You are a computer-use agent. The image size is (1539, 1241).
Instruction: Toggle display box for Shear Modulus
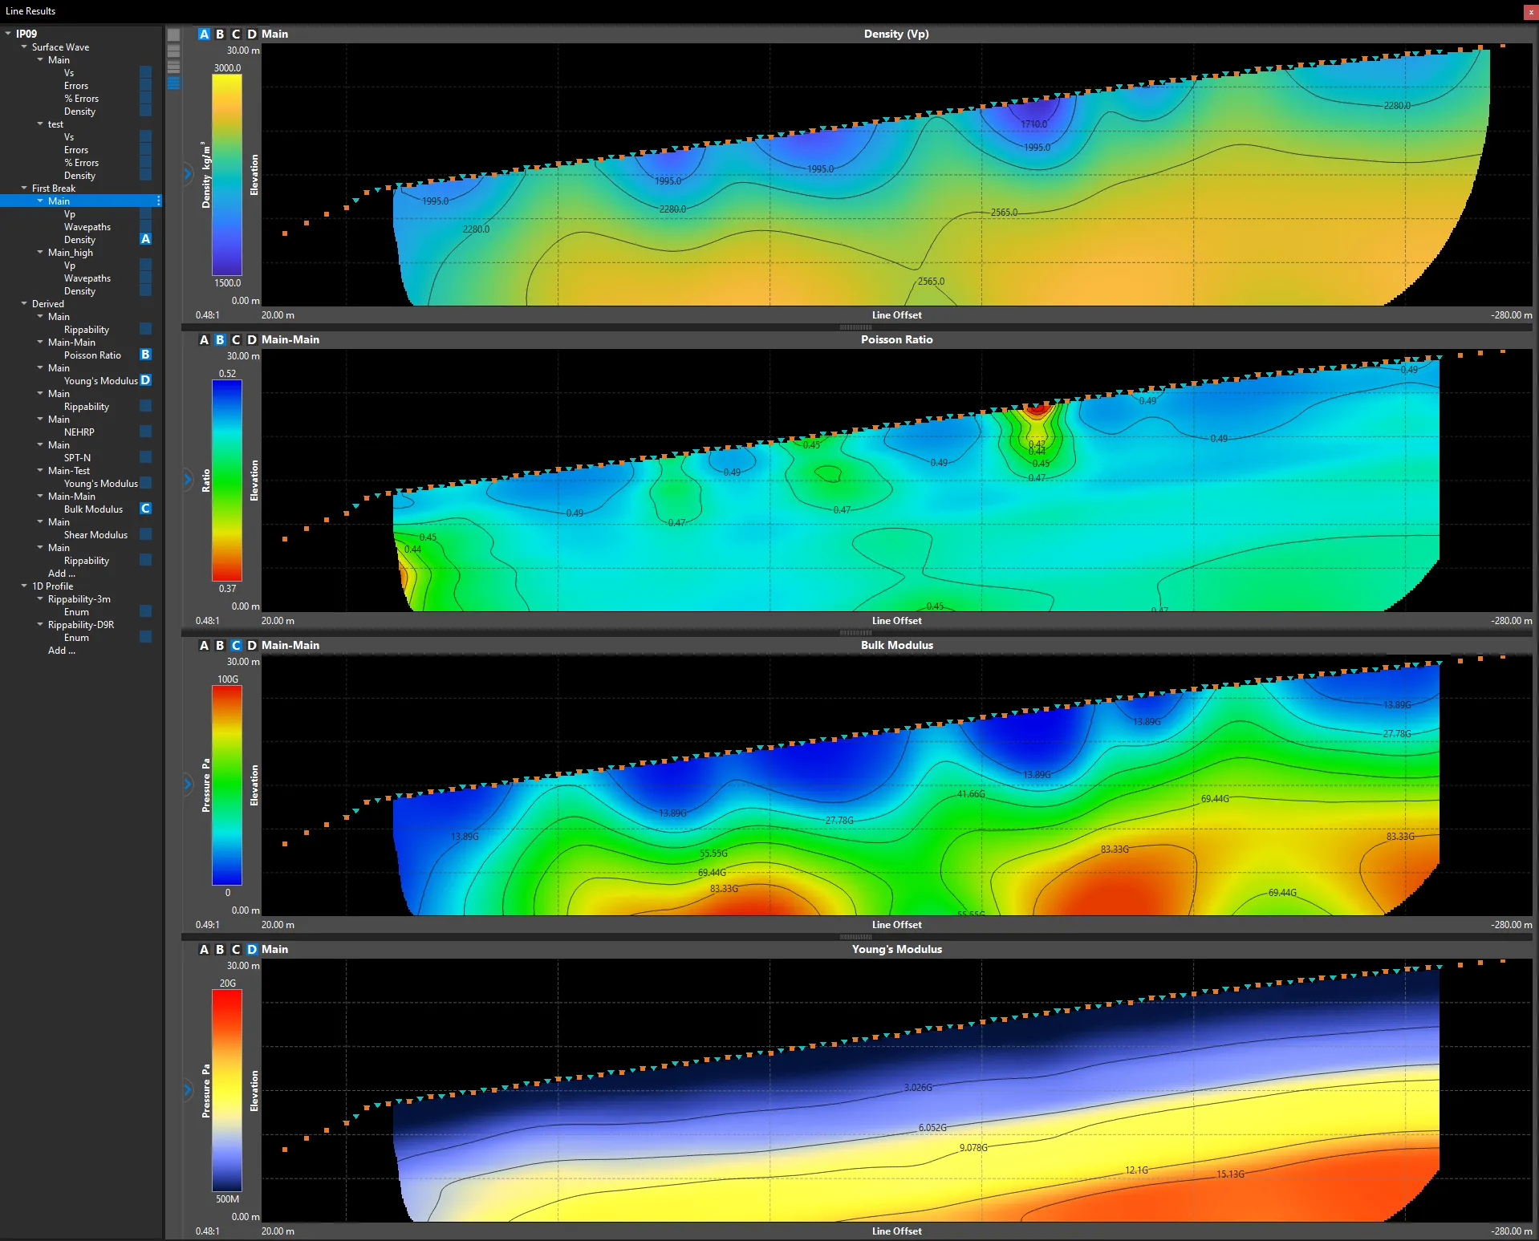145,534
